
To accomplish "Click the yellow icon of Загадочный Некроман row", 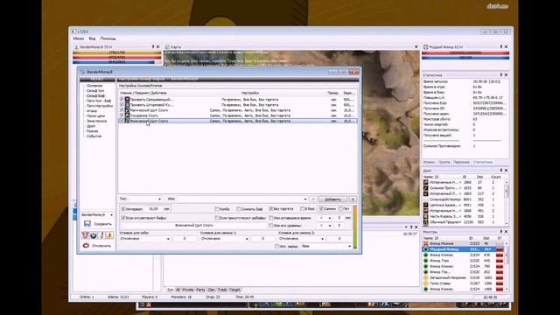I will (426, 277).
